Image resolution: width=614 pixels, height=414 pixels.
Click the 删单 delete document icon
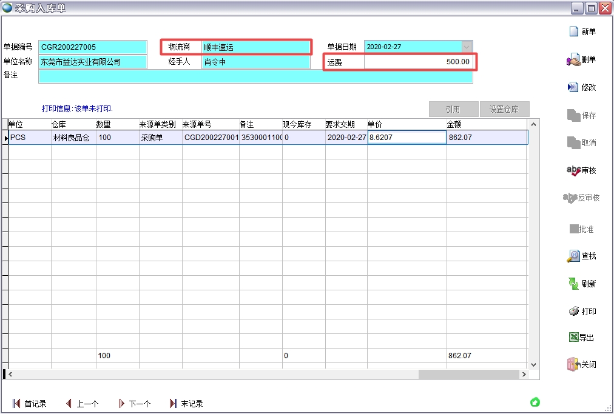[573, 59]
